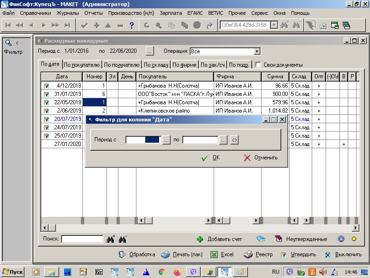Viewport: 370px width, 278px height.
Task: Switch to the По складу tab
Action: 156,65
